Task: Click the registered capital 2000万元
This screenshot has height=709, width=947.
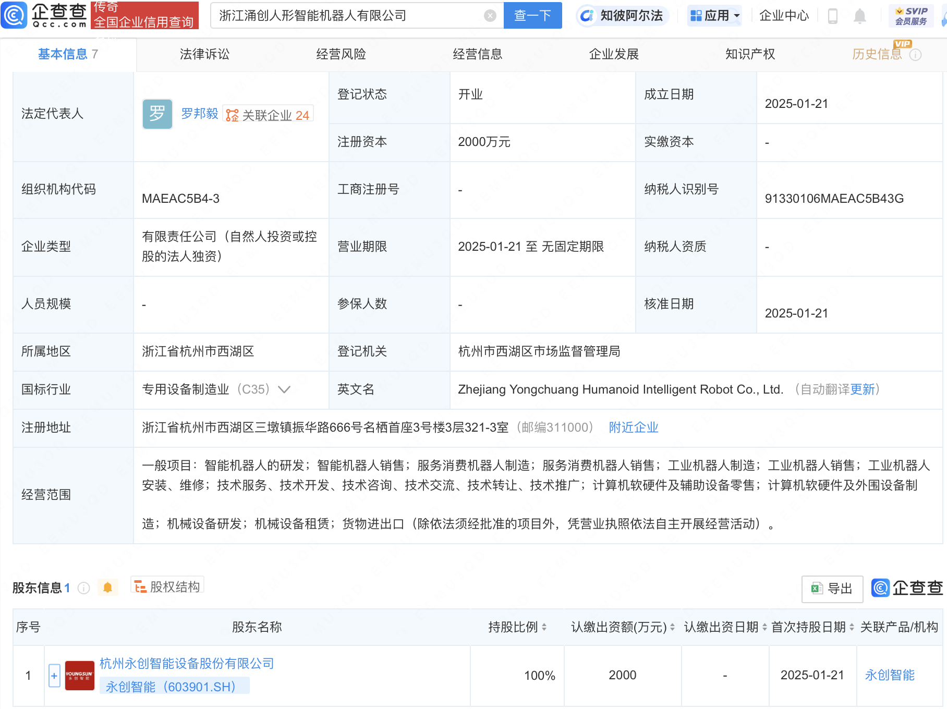Action: coord(484,142)
